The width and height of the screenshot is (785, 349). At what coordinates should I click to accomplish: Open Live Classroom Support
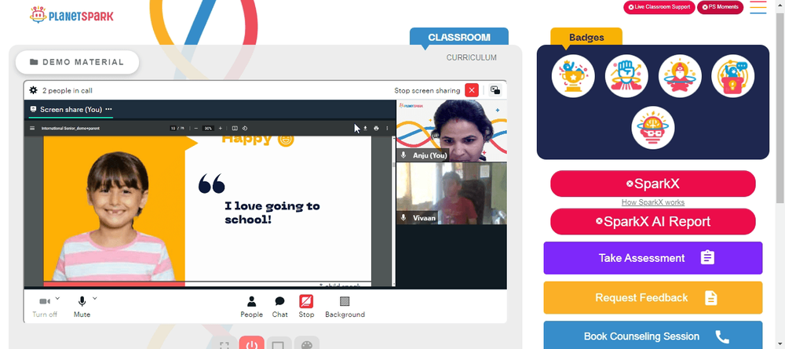coord(659,7)
